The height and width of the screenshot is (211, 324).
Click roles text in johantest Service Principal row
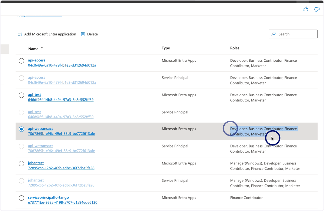tap(265, 183)
